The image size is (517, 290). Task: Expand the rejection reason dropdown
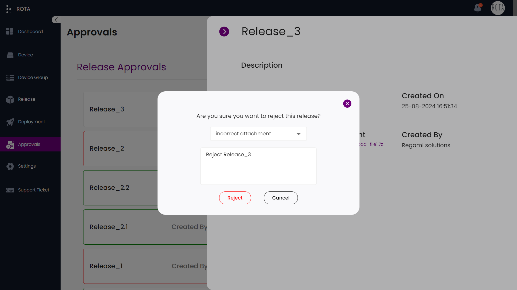(298, 134)
